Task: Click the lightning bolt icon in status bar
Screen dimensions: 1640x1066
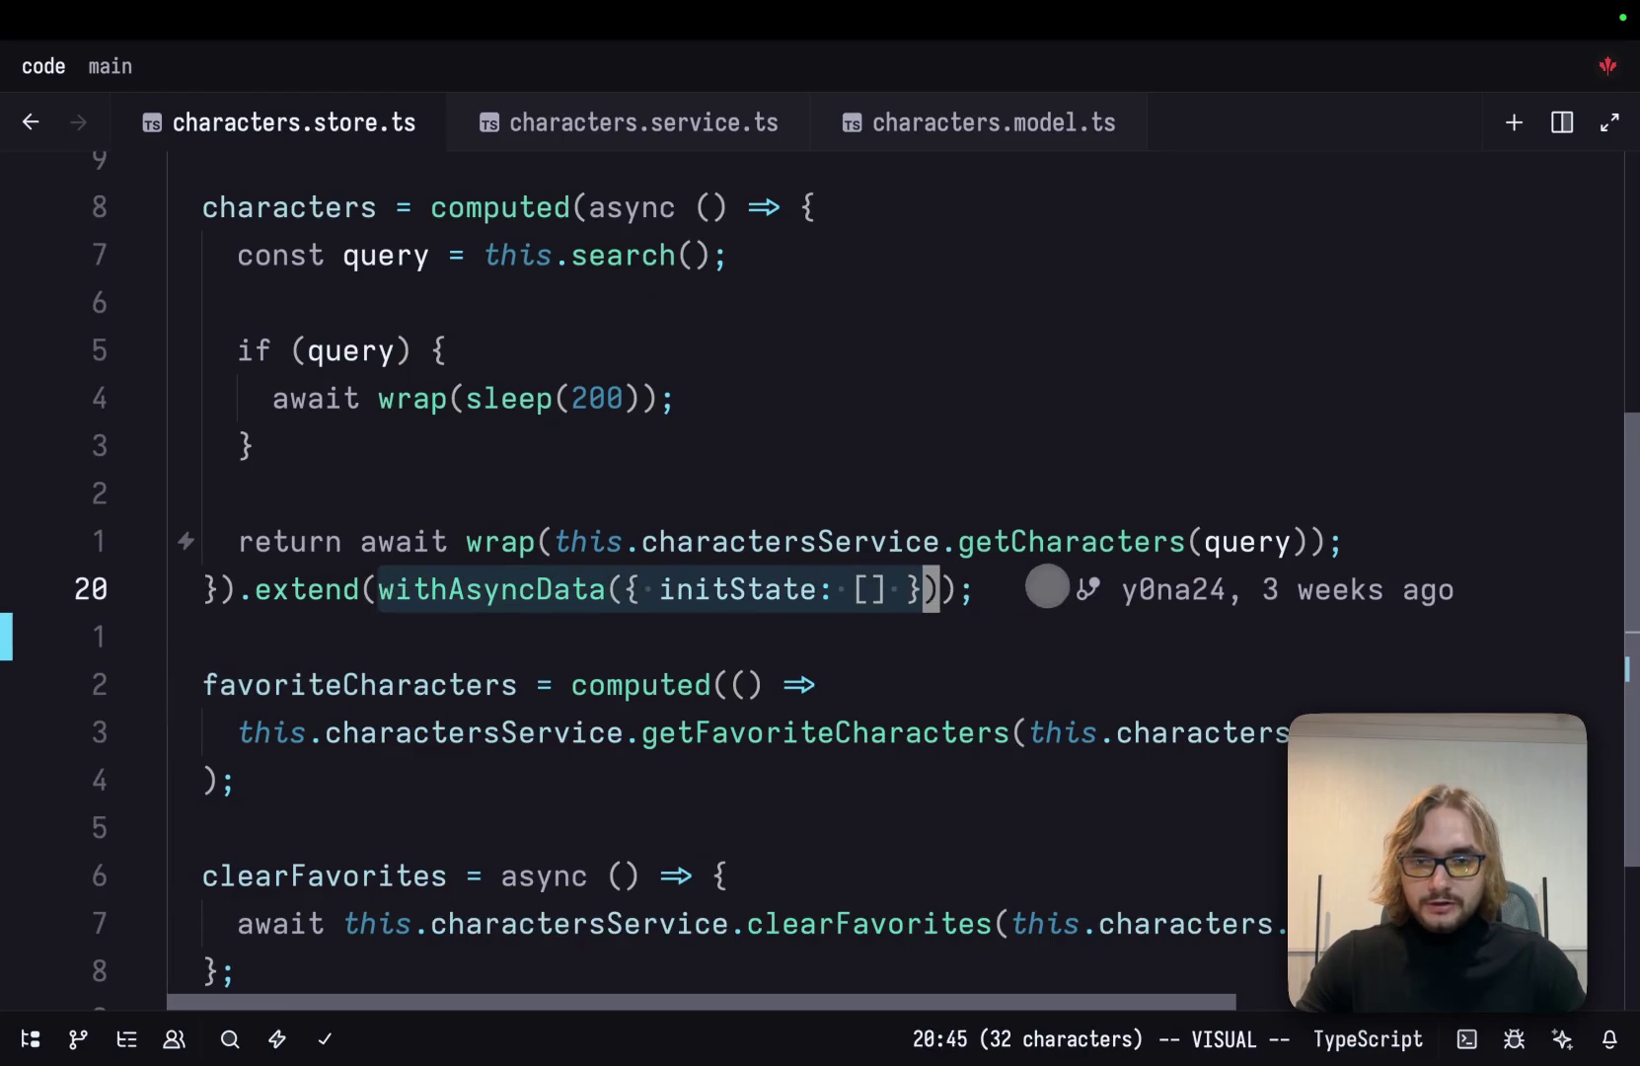Action: click(277, 1039)
